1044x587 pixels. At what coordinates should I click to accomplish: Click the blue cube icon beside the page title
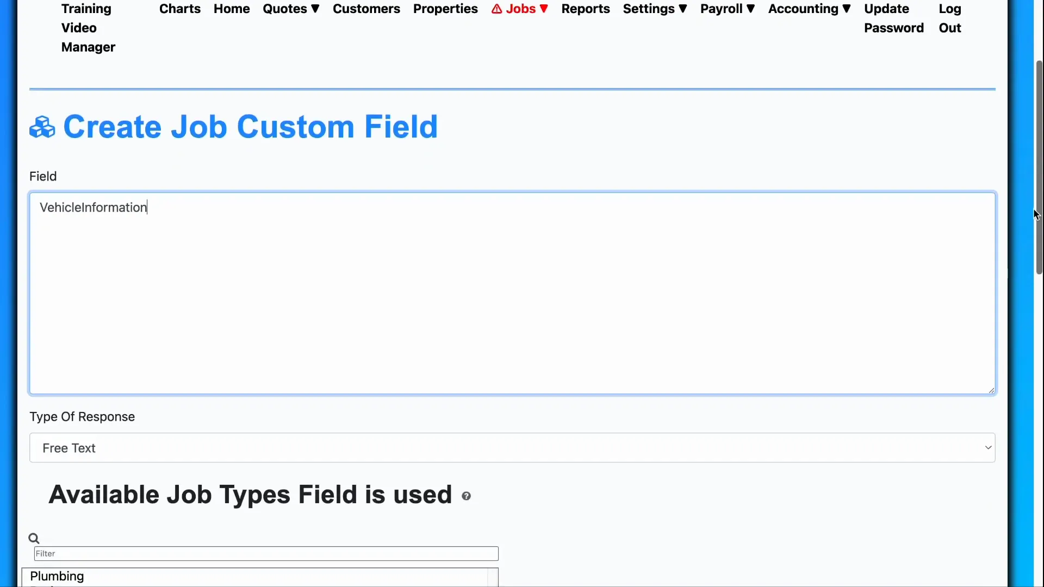[x=42, y=127]
